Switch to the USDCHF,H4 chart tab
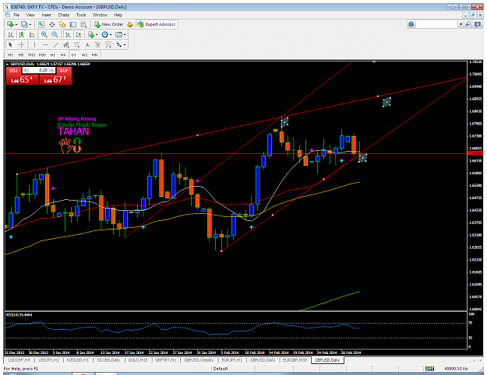The image size is (487, 375). [x=19, y=360]
